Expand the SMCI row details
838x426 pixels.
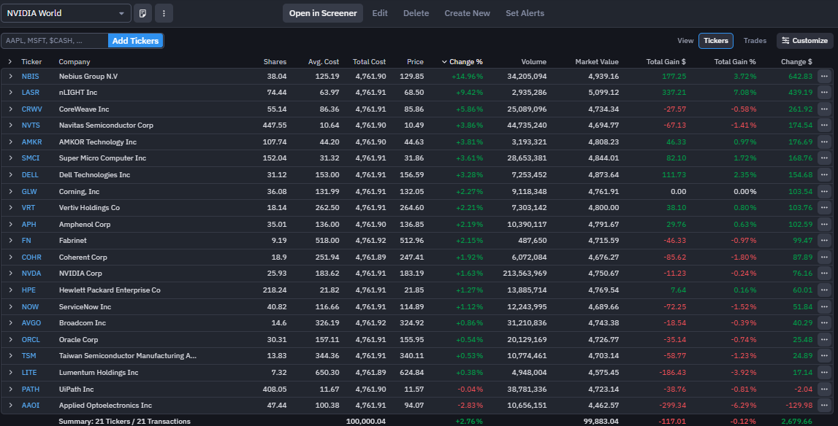click(10, 158)
